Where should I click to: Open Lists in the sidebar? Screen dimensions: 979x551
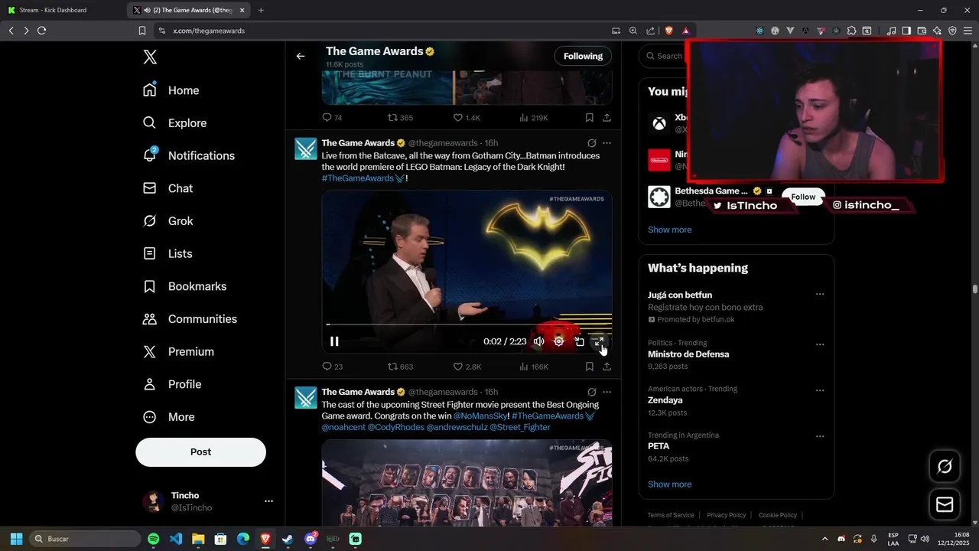[169, 253]
